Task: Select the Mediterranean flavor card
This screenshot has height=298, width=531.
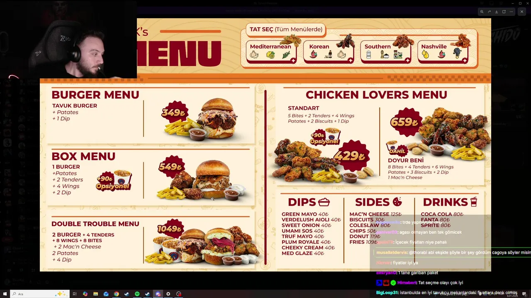Action: click(x=270, y=52)
